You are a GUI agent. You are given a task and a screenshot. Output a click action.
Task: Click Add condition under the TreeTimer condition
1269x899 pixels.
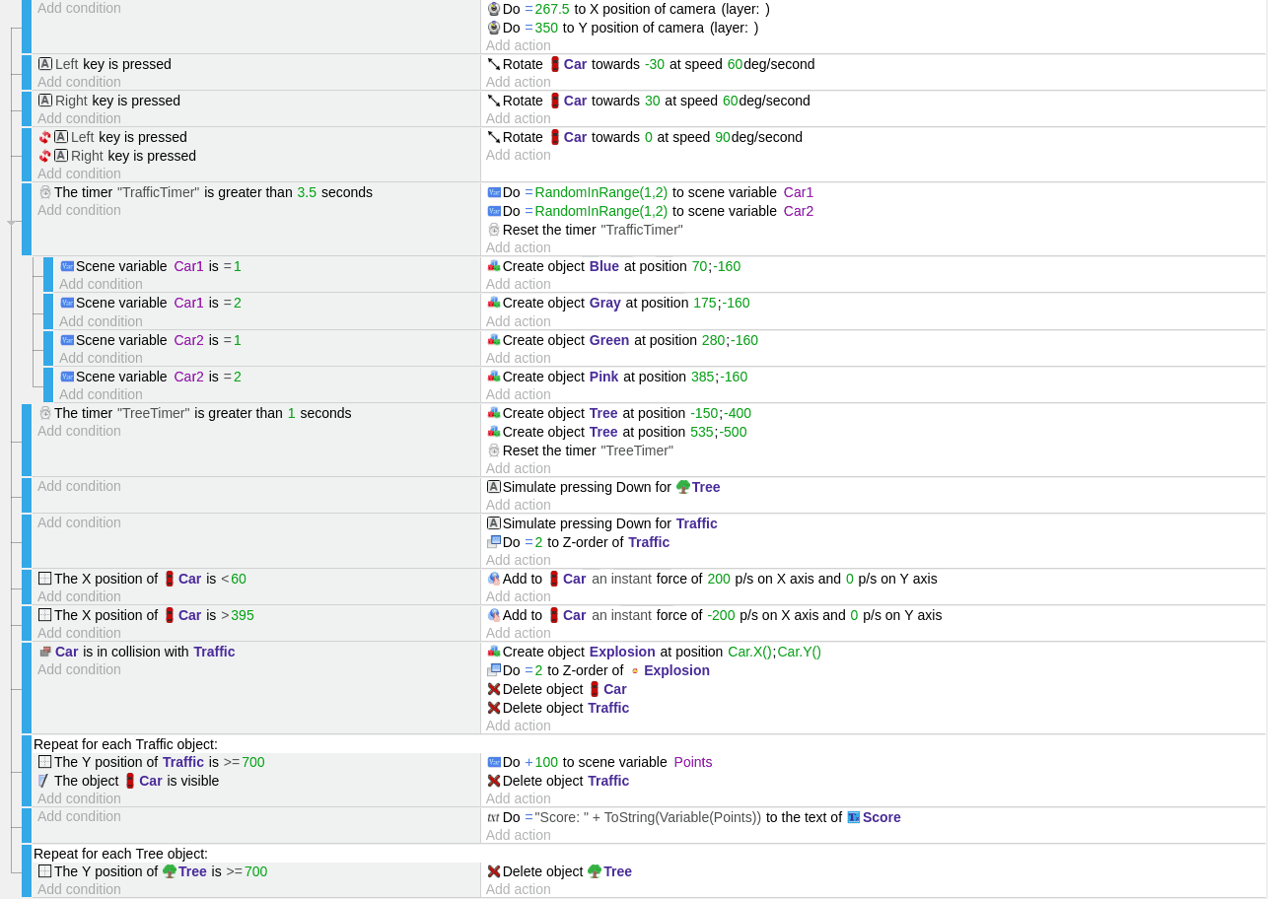click(79, 431)
